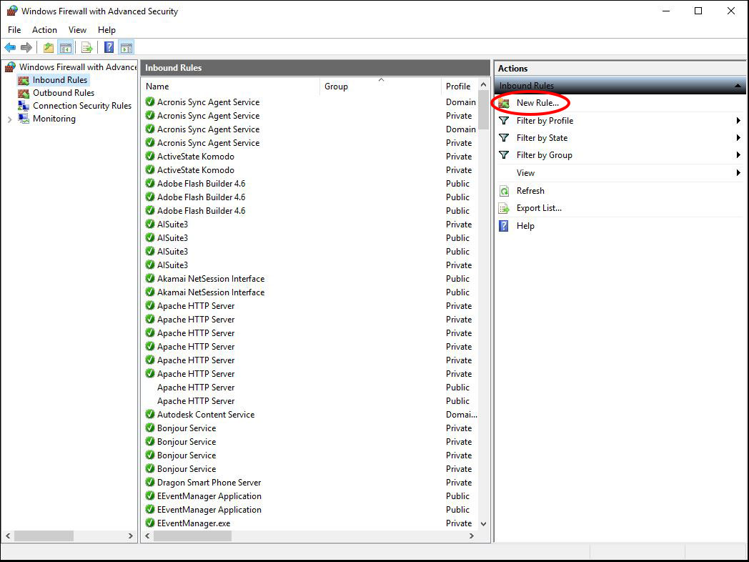Select Outbound Rules in the tree
Screen dimensions: 749x562
(x=63, y=93)
